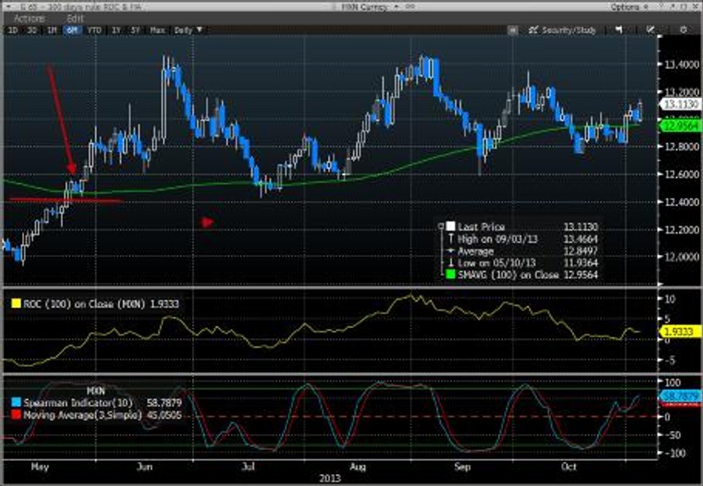Viewport: 703px width, 486px height.
Task: Collapse the Last Price legend tree
Action: pyautogui.click(x=440, y=226)
